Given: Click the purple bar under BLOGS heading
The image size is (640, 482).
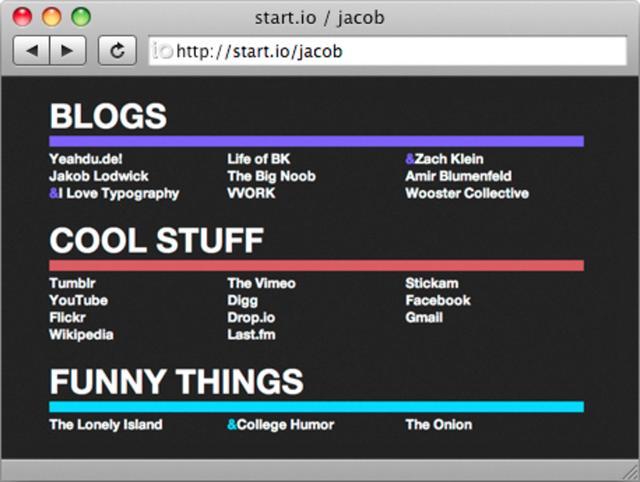Looking at the screenshot, I should point(316,141).
